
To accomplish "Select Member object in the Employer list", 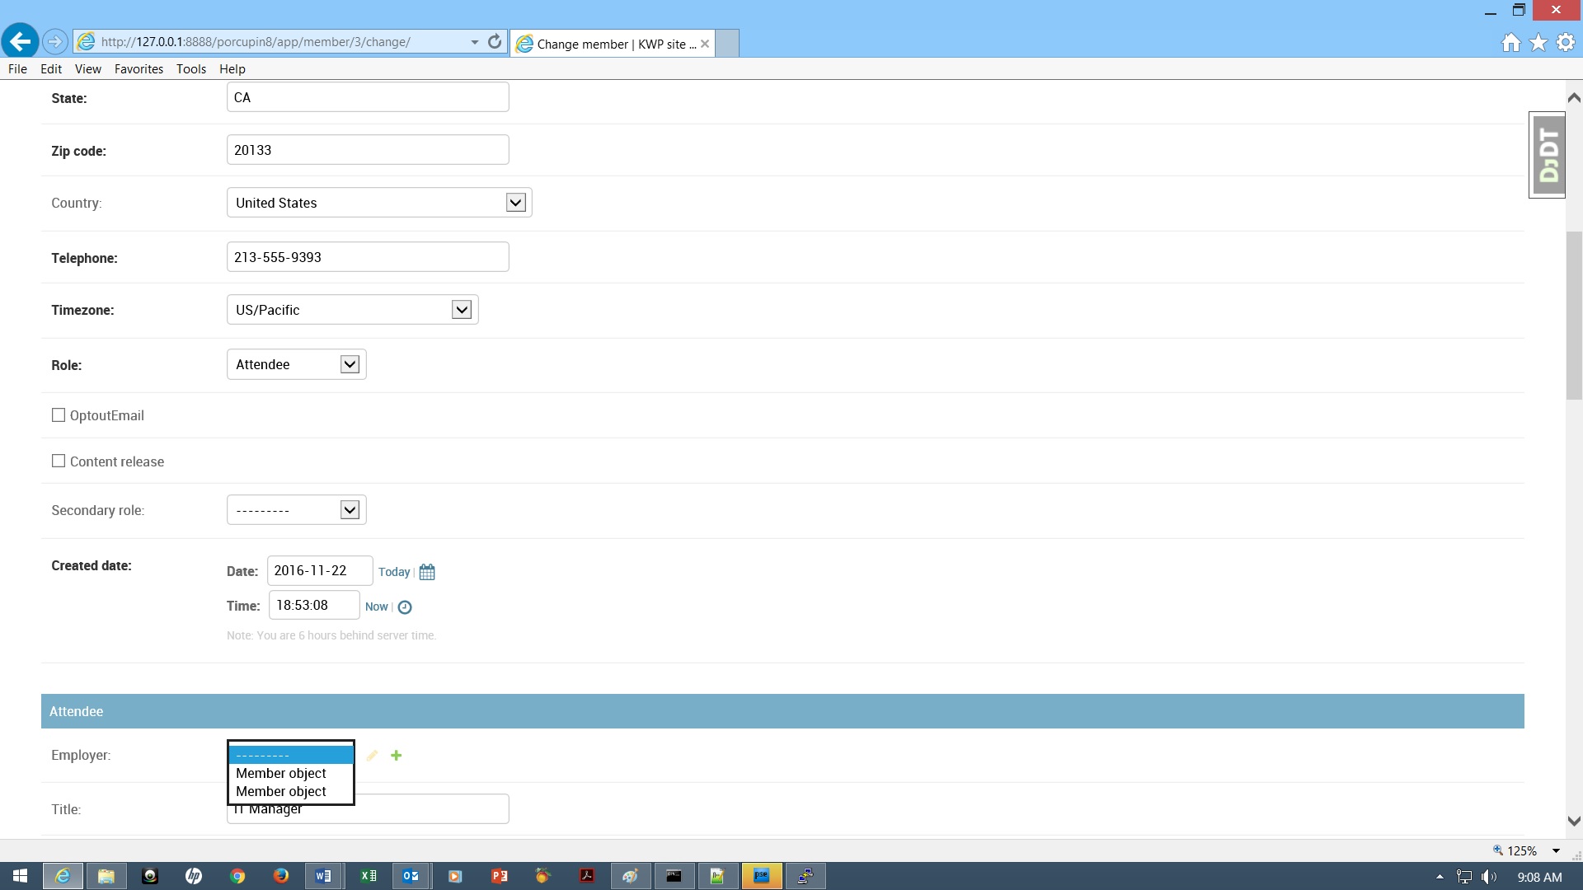I will coord(280,773).
